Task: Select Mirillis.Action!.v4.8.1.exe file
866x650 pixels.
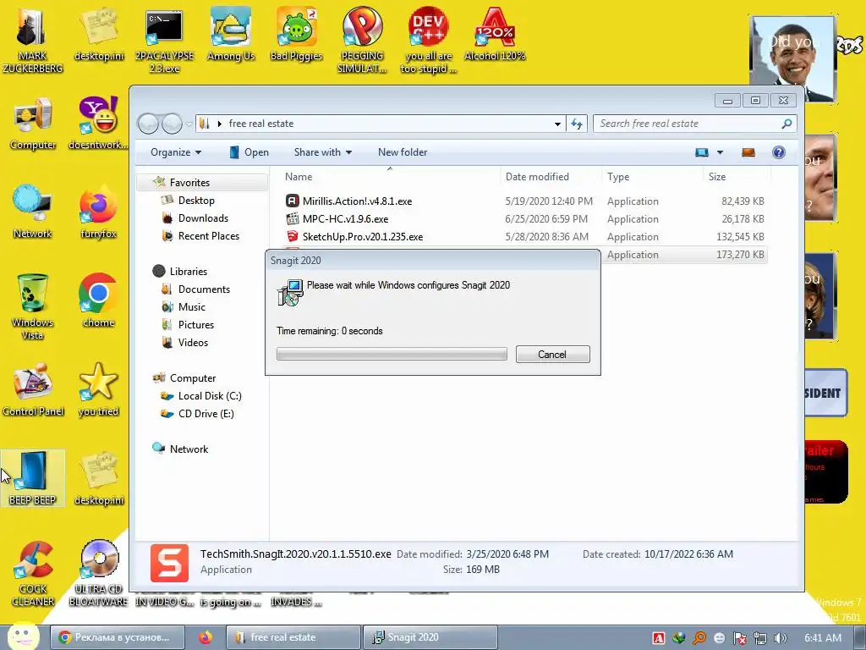Action: (524, 201)
